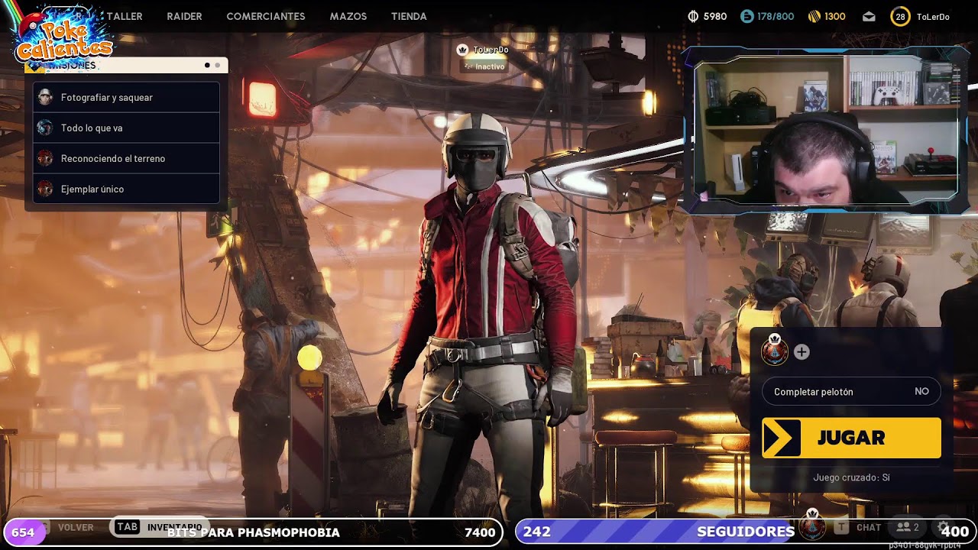The image size is (978, 550).
Task: Click the yellow striped token icon
Action: pos(814,16)
